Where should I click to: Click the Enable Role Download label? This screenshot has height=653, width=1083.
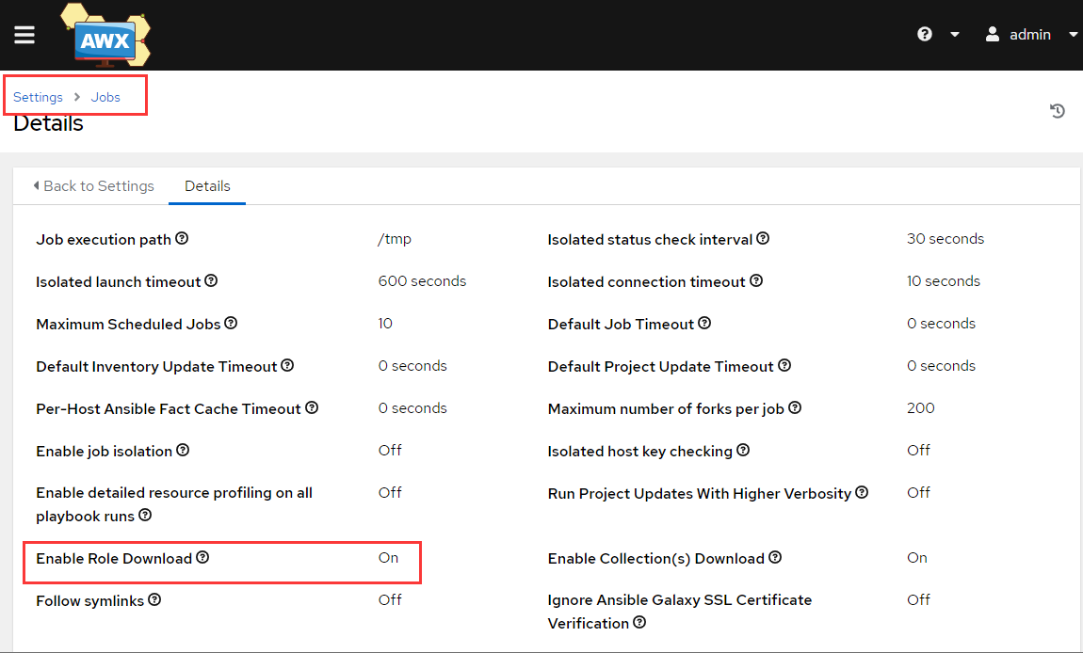pos(114,558)
